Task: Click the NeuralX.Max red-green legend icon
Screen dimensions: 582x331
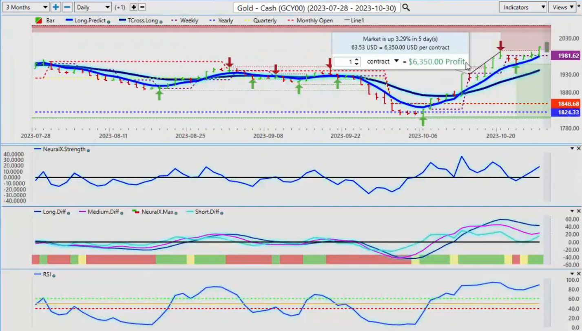Action: point(136,212)
